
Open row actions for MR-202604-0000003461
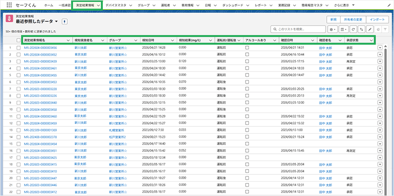(380, 68)
